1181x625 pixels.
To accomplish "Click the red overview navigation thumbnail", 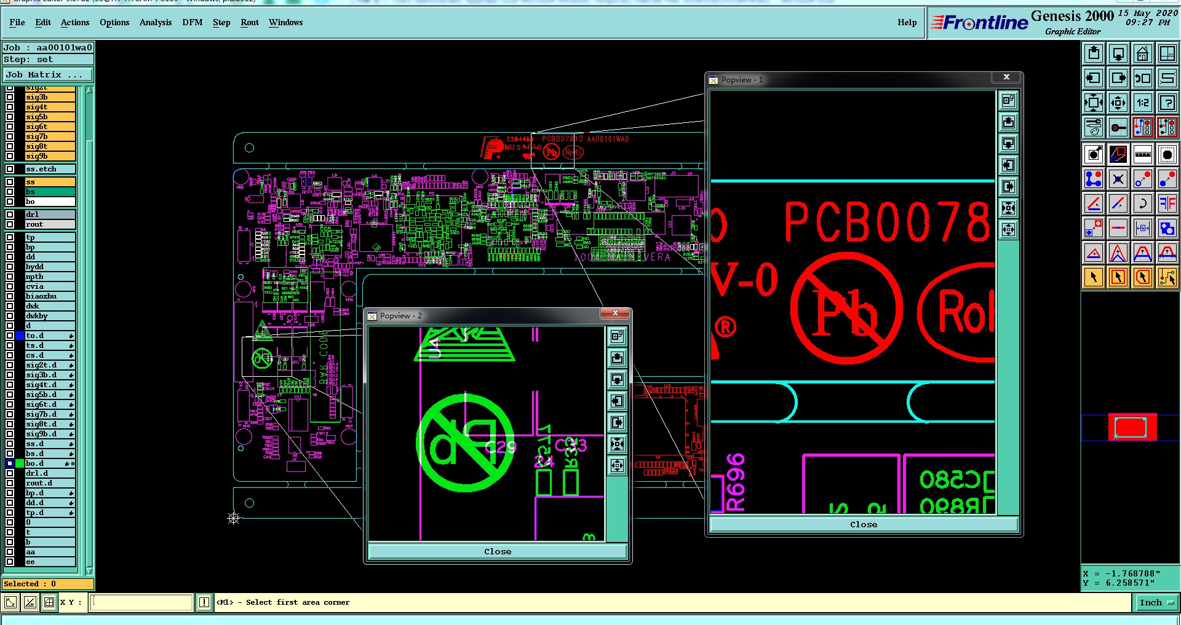I will click(x=1132, y=427).
